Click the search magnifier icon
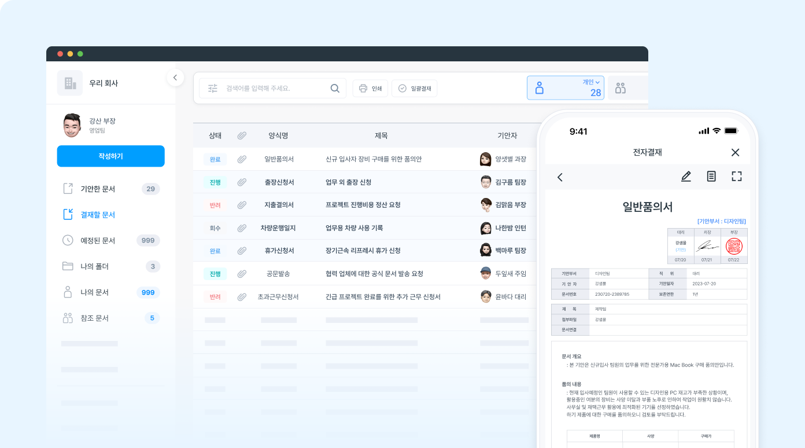Viewport: 805px width, 448px height. click(x=334, y=88)
